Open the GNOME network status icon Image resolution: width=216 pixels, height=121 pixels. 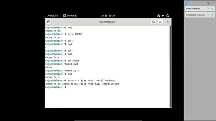(x=159, y=16)
